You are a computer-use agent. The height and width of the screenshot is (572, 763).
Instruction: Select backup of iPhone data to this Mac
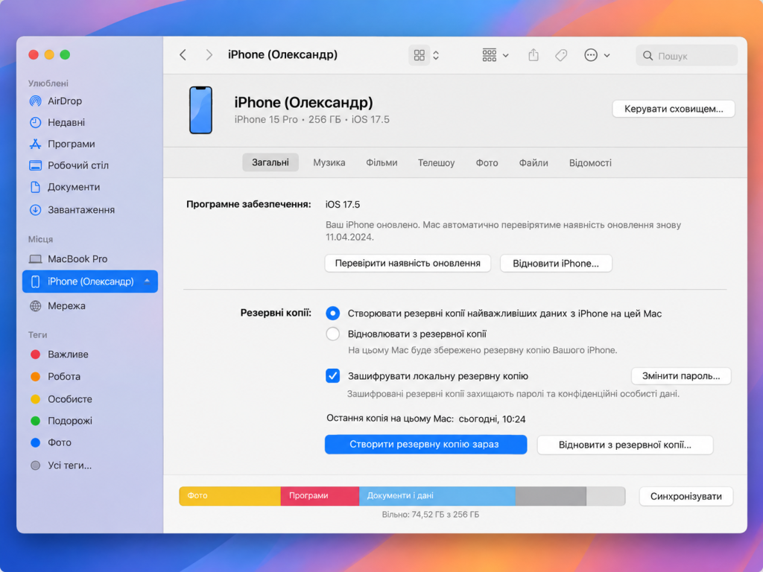[x=333, y=314]
